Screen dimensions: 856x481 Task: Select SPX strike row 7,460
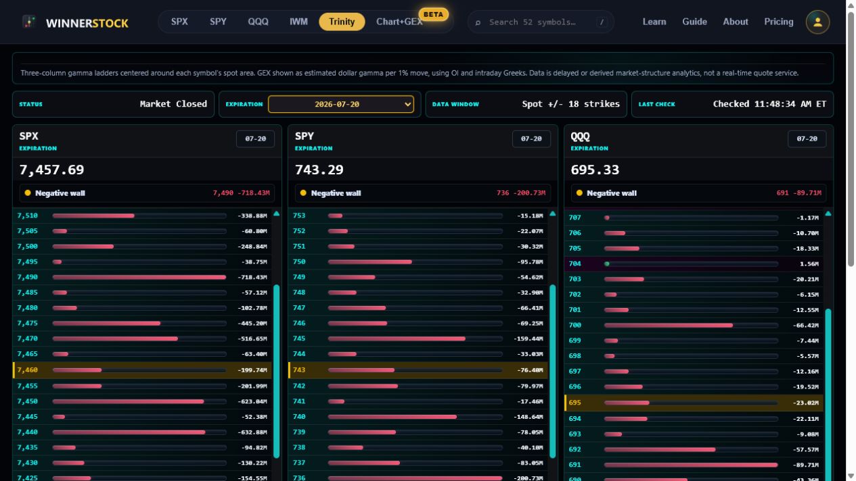(142, 370)
